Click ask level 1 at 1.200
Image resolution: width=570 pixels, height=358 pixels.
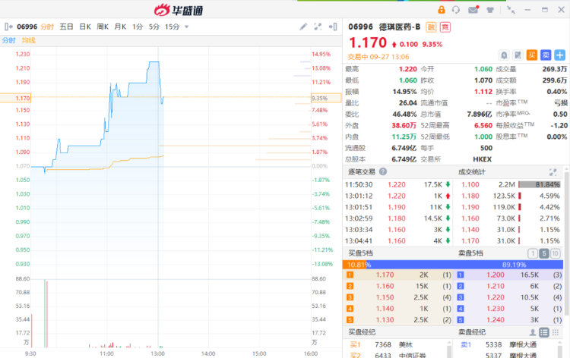509,275
